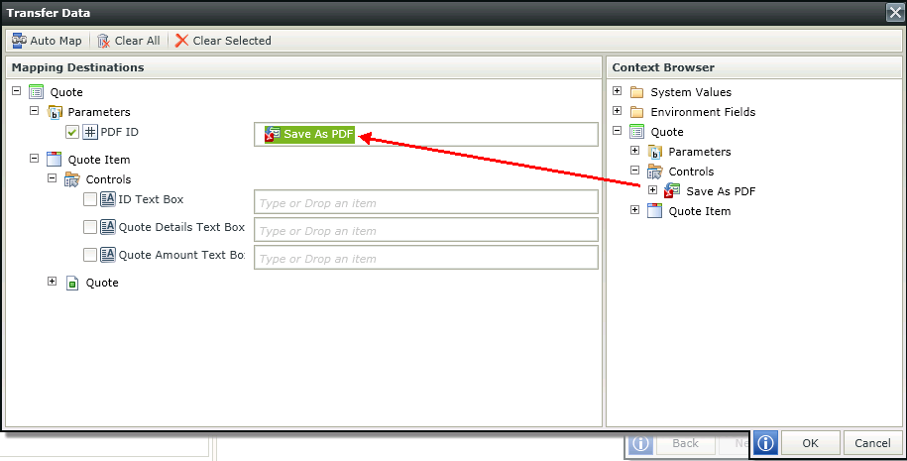Image resolution: width=907 pixels, height=461 pixels.
Task: Click the Environment Fields folder icon
Action: click(x=636, y=112)
